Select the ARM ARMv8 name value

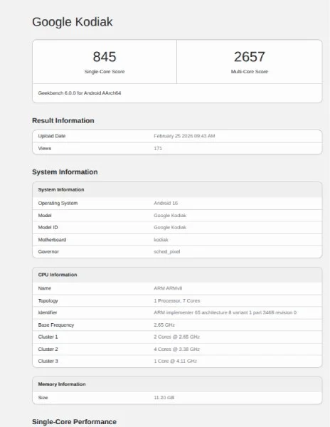(x=168, y=288)
